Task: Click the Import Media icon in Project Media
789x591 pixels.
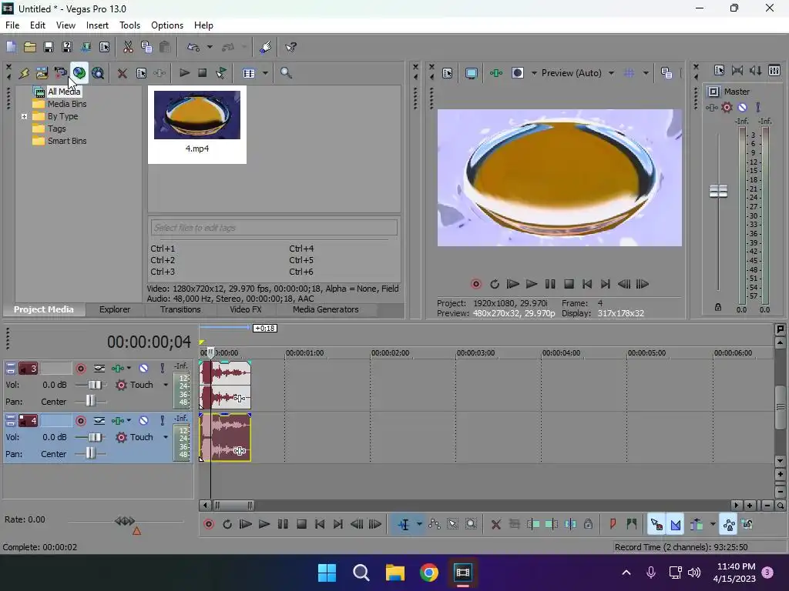Action: click(42, 73)
